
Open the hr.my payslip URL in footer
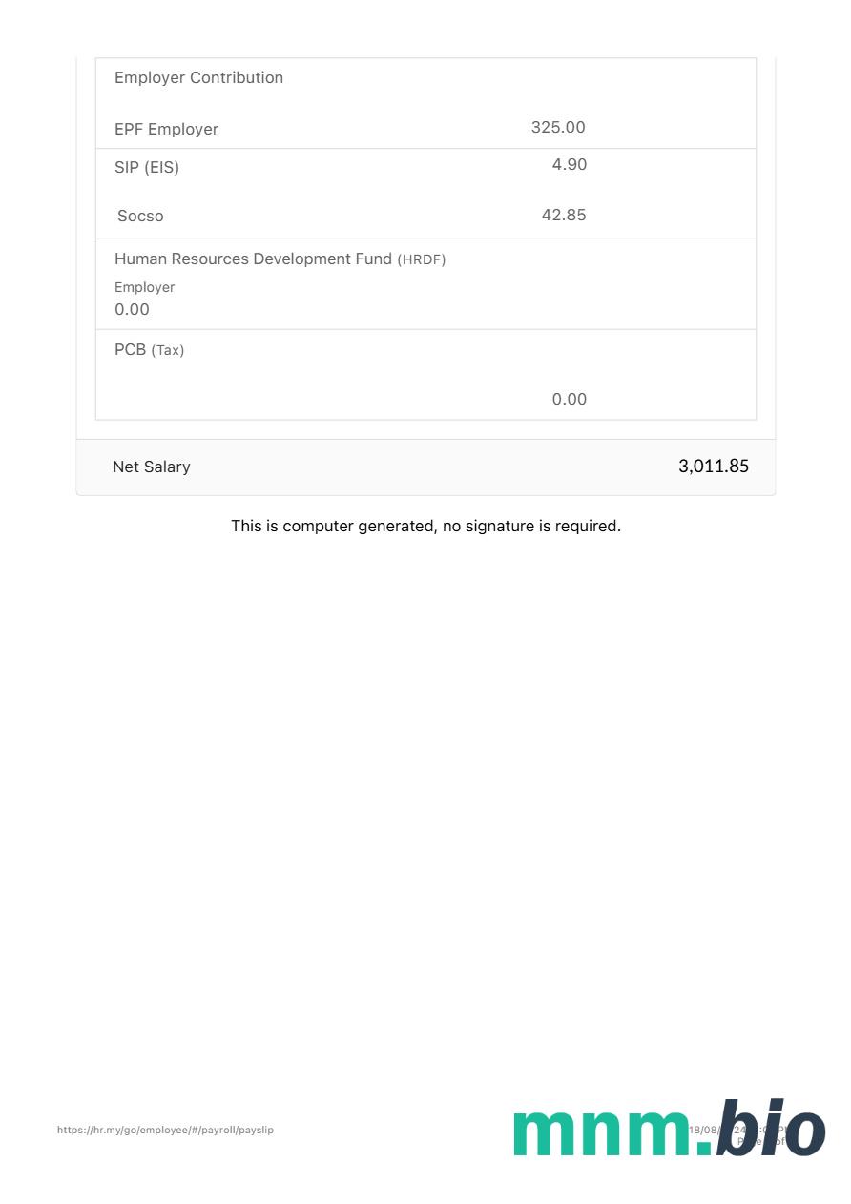[x=165, y=1130]
